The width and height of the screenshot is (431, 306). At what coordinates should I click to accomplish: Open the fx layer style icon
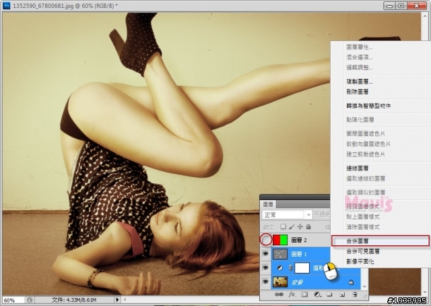pyautogui.click(x=292, y=295)
